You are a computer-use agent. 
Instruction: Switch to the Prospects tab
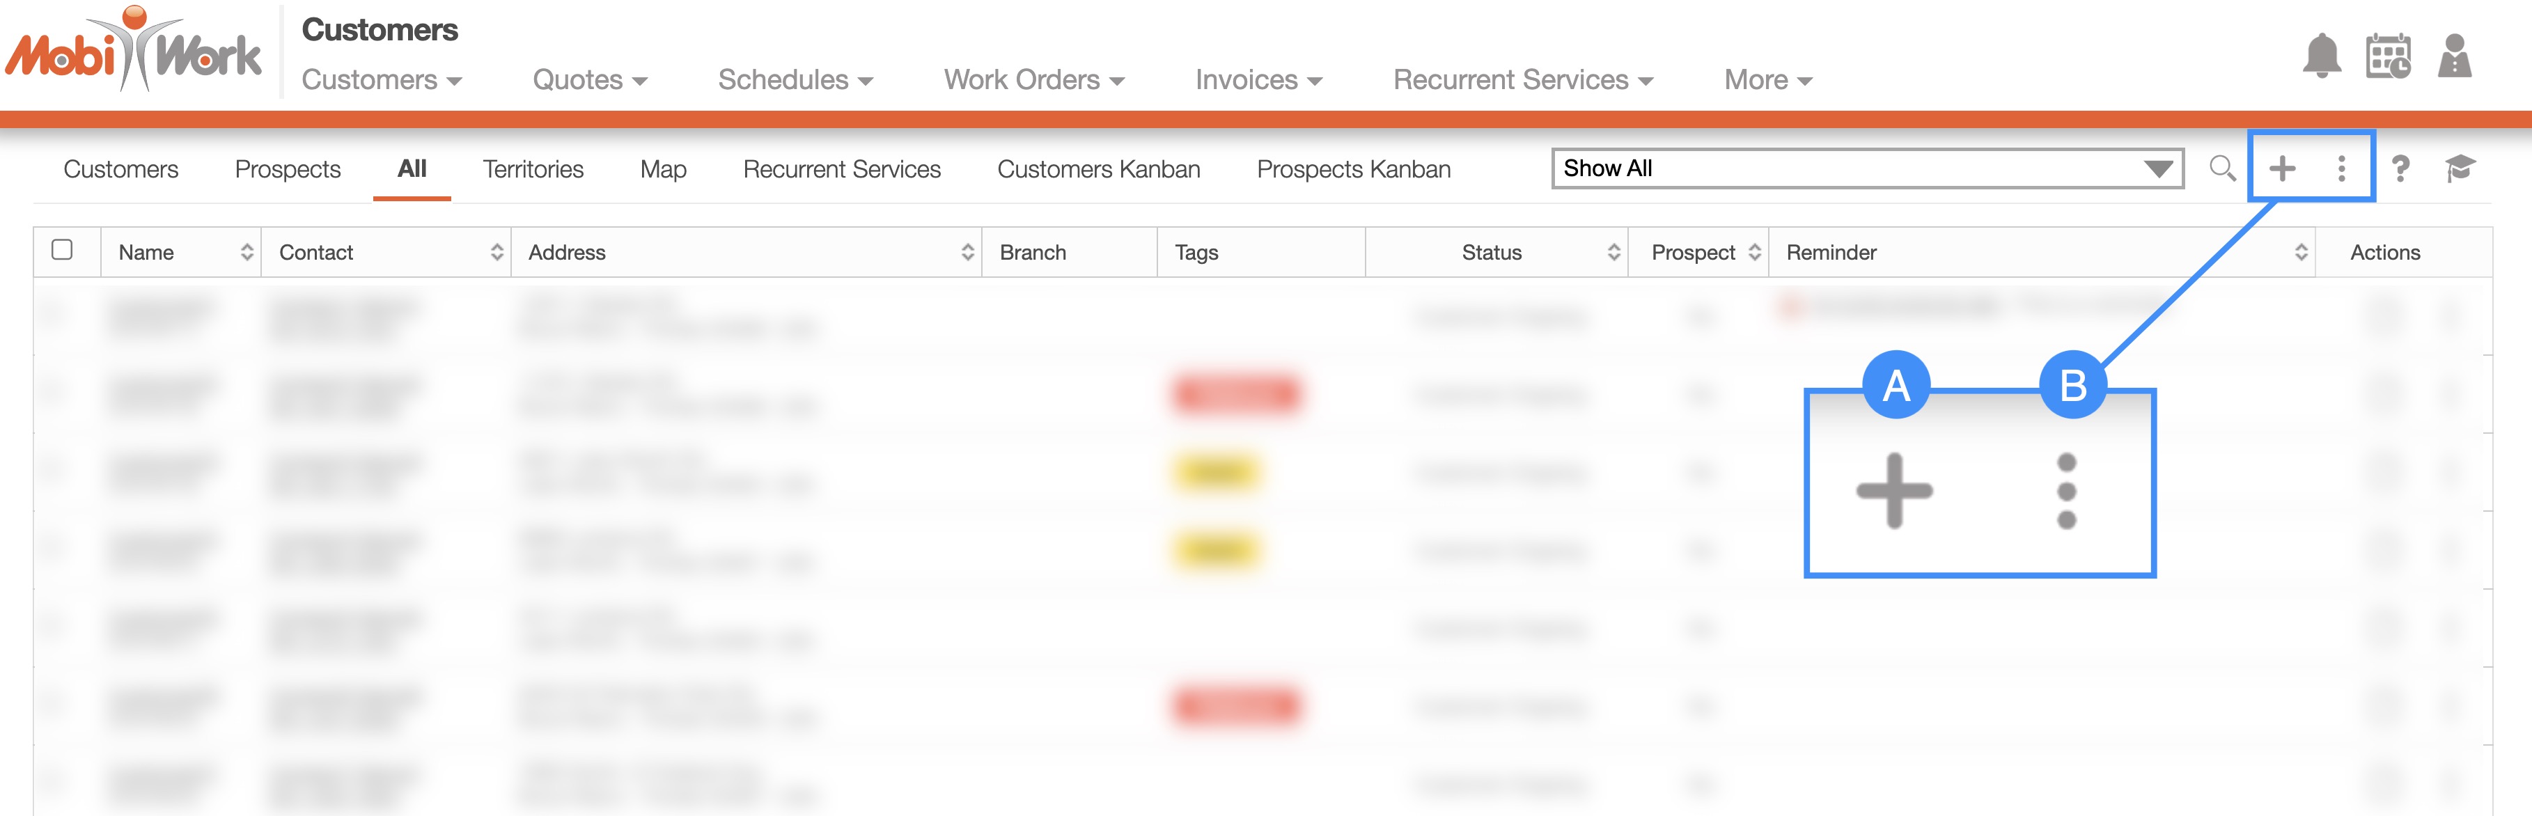(x=287, y=169)
